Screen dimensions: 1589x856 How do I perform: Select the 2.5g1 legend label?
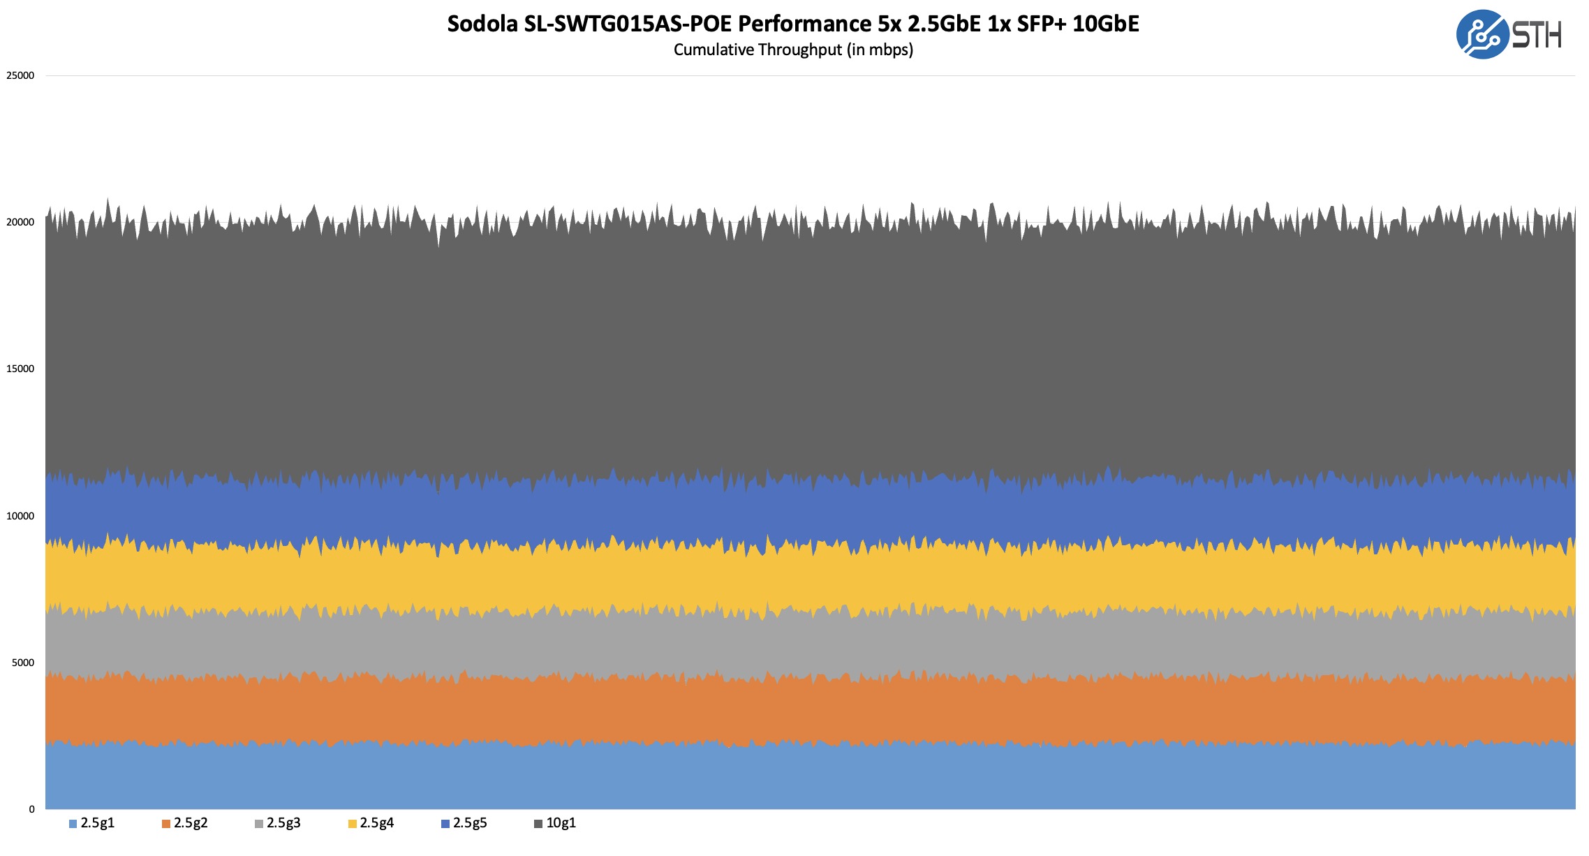(x=97, y=823)
